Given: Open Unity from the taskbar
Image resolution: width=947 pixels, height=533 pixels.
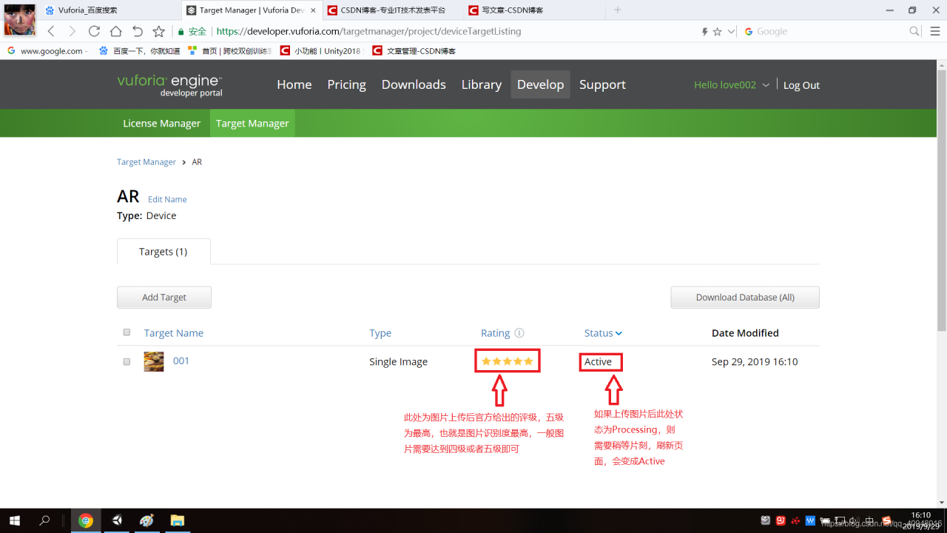Looking at the screenshot, I should 117,520.
